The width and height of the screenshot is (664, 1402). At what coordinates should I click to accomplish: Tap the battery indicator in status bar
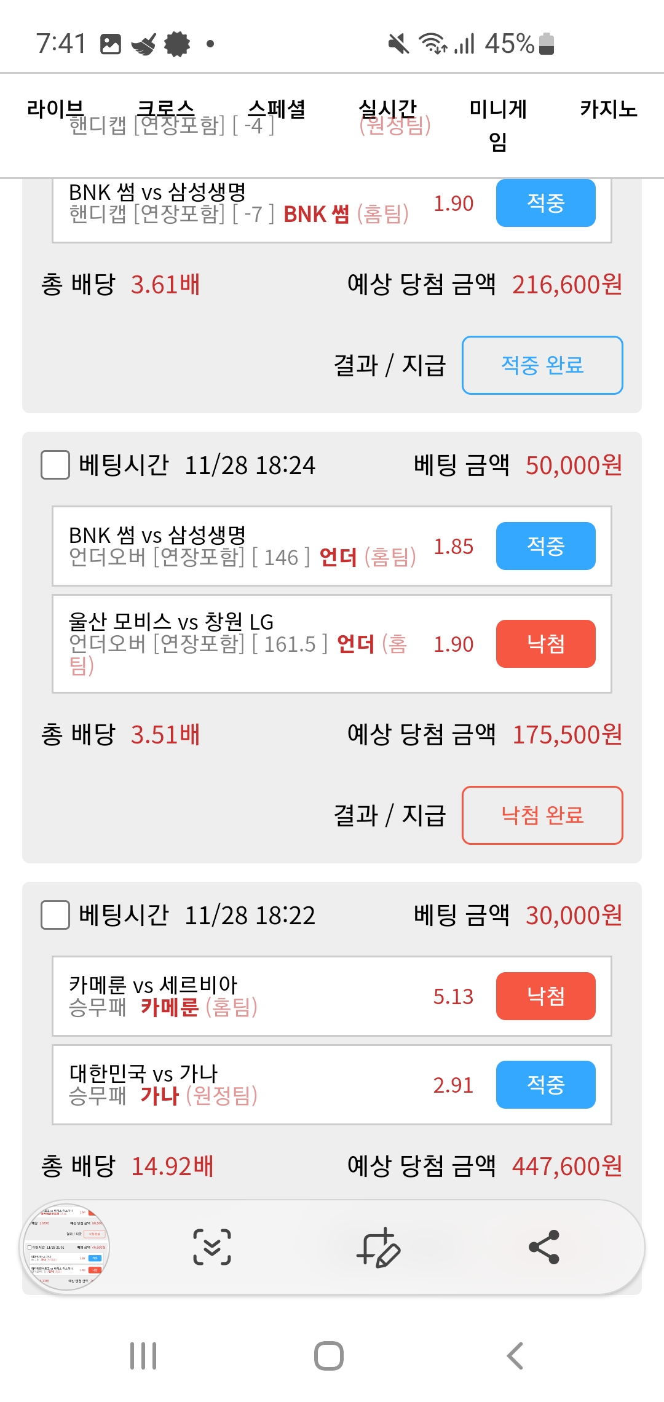(547, 44)
